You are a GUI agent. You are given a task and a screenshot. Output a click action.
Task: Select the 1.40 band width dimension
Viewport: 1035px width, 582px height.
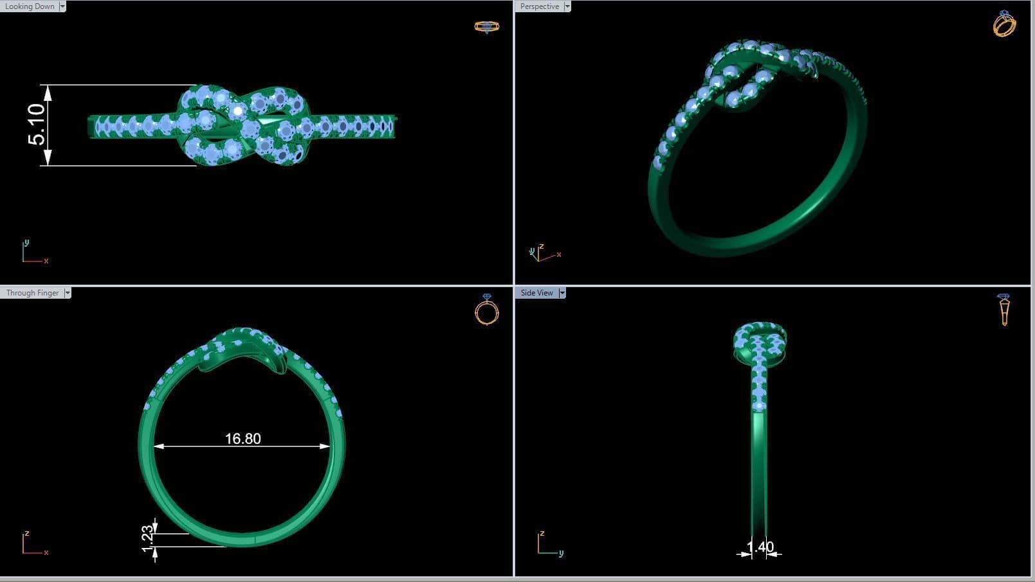760,547
